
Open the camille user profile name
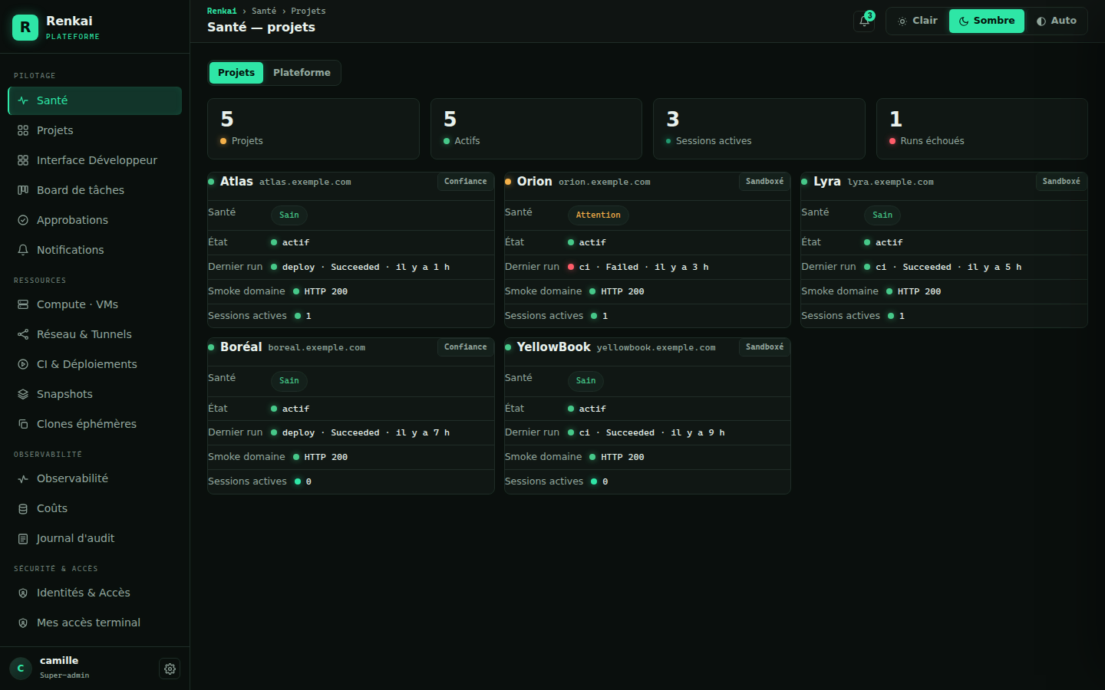tap(59, 661)
